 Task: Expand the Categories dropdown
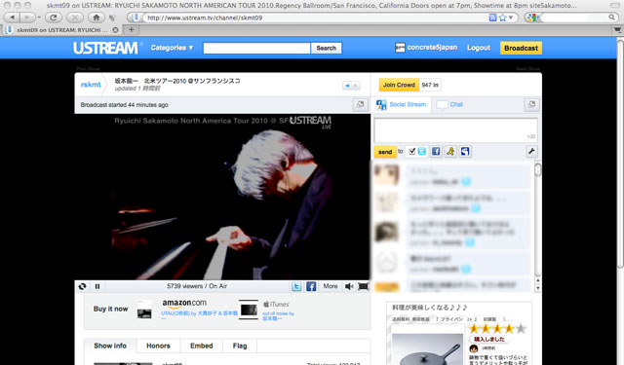(x=172, y=48)
